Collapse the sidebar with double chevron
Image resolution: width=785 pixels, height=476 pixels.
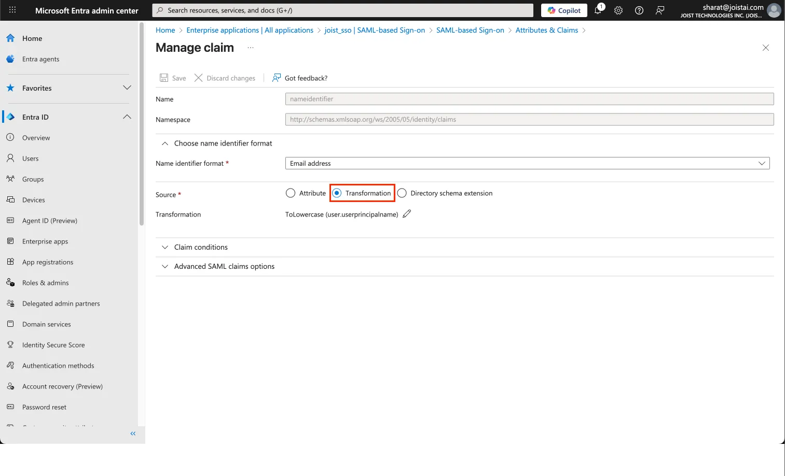pos(133,434)
